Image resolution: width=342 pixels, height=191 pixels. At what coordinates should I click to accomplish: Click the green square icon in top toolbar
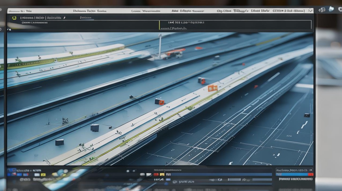pyautogui.click(x=14, y=18)
